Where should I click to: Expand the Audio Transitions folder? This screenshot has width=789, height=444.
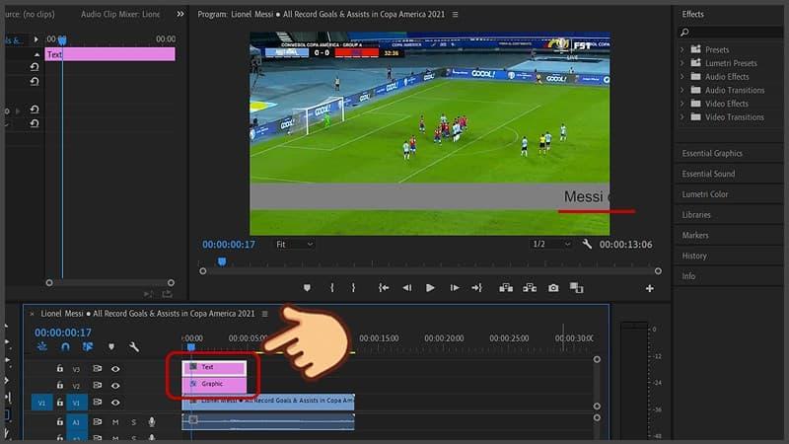pos(682,90)
